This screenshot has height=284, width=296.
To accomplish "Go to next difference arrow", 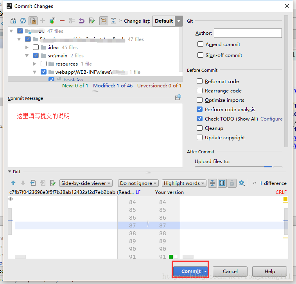I will tap(23, 183).
